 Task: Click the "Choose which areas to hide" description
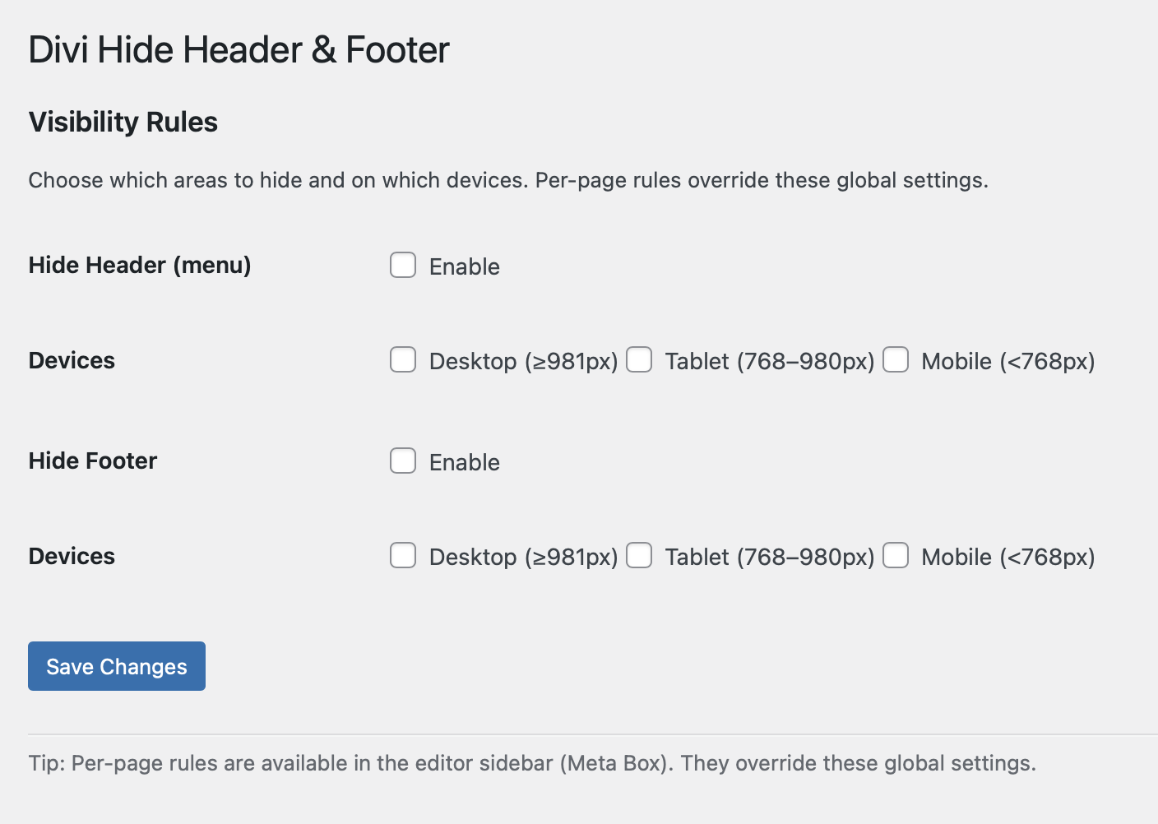point(508,180)
